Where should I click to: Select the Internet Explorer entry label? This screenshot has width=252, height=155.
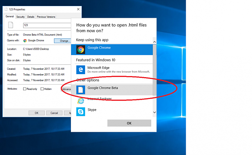[99, 99]
